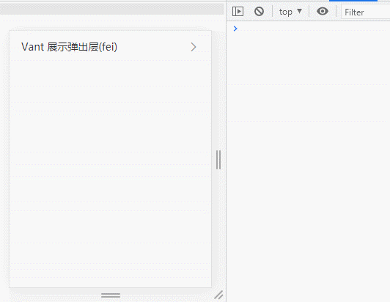Click the corner viewport size handle
This screenshot has height=302, width=390.
218,295
